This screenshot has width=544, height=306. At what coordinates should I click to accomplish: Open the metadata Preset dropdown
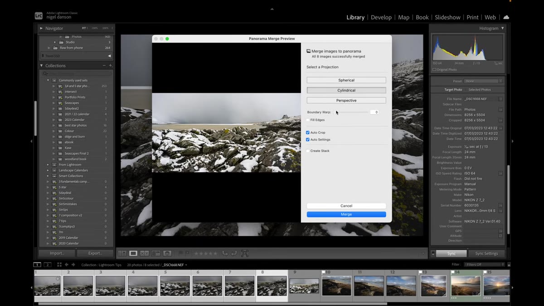tap(483, 81)
